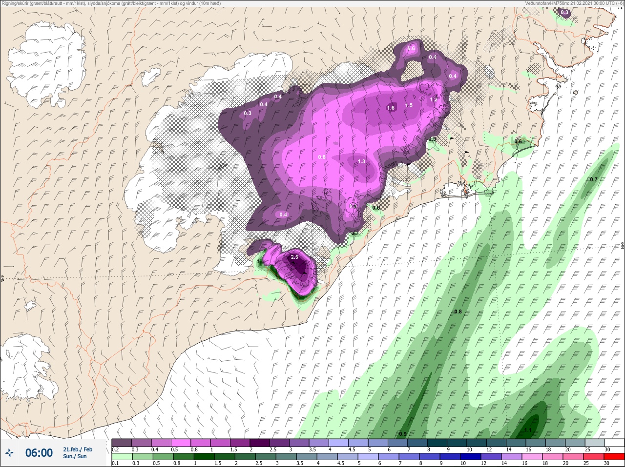The width and height of the screenshot is (625, 467).
Task: Click the 1.6 snowfall value on map
Action: click(391, 108)
